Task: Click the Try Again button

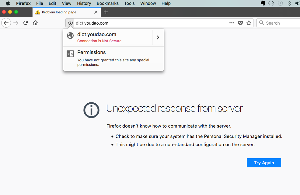Action: pyautogui.click(x=264, y=163)
